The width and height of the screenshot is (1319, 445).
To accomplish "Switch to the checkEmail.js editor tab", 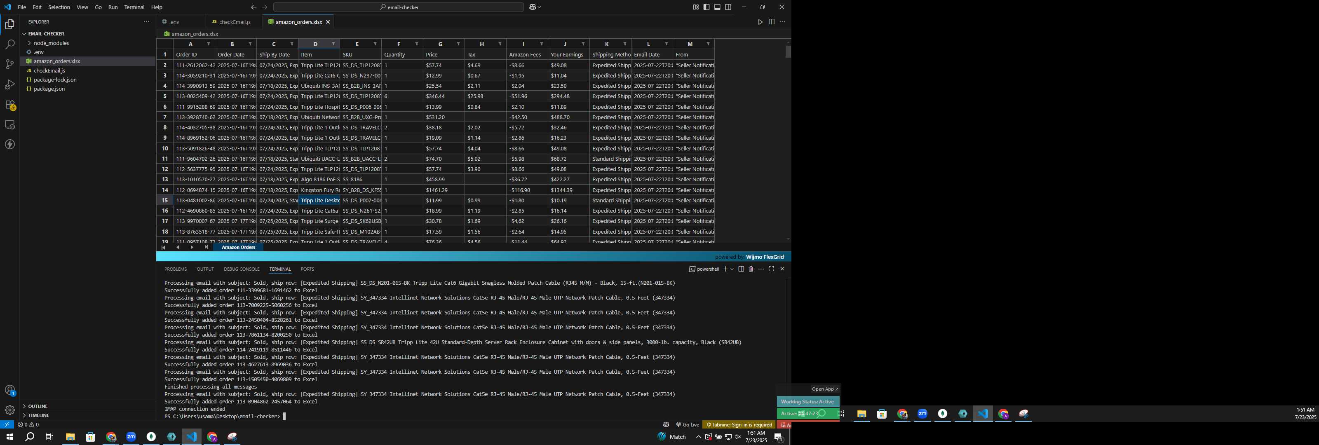I will (x=235, y=22).
